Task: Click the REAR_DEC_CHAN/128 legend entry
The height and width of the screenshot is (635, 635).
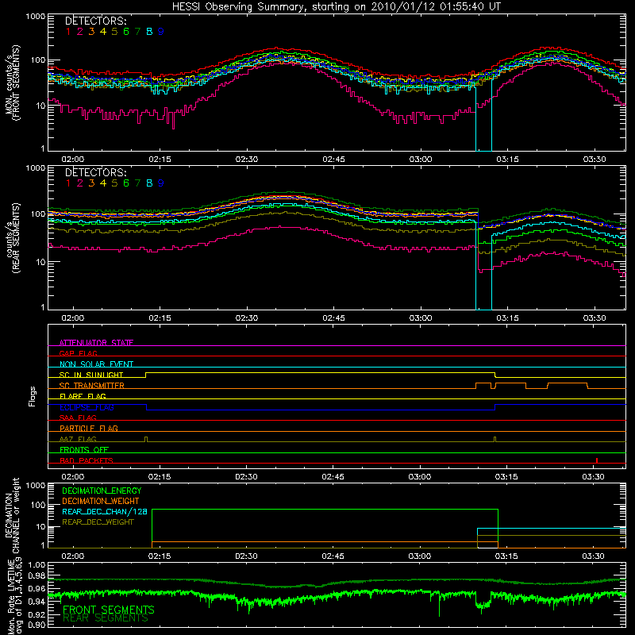Action: [105, 511]
